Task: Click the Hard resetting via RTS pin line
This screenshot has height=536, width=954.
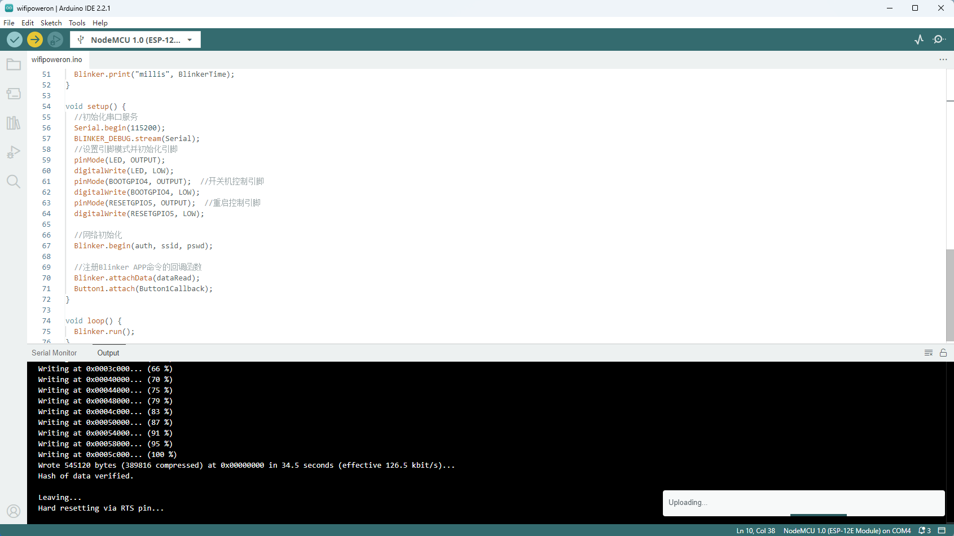Action: click(x=101, y=508)
